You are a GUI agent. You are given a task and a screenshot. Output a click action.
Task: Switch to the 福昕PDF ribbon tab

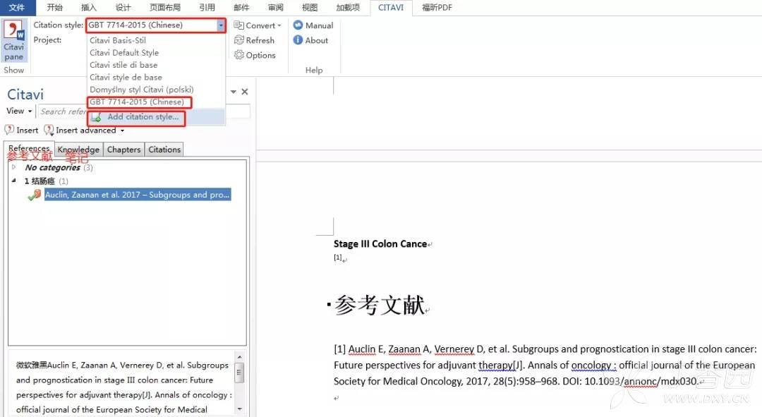pyautogui.click(x=437, y=7)
